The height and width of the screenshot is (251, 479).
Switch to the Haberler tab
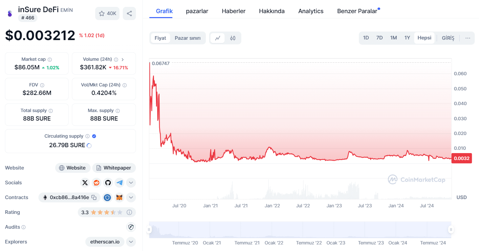point(234,11)
